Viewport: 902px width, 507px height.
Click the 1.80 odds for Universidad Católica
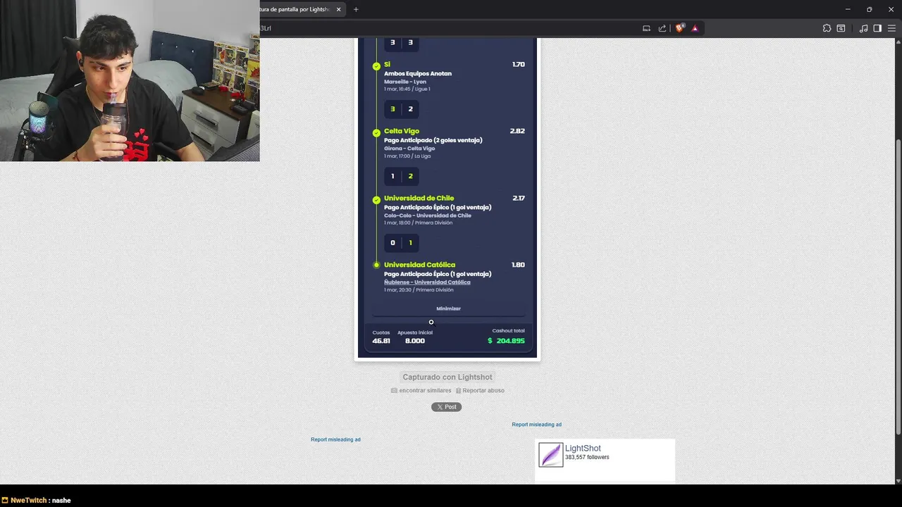518,265
